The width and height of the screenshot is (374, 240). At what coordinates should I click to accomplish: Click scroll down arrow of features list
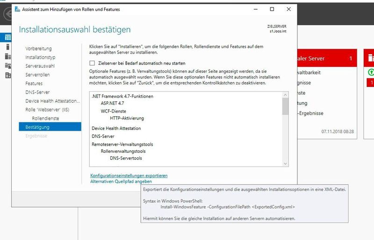(285, 164)
